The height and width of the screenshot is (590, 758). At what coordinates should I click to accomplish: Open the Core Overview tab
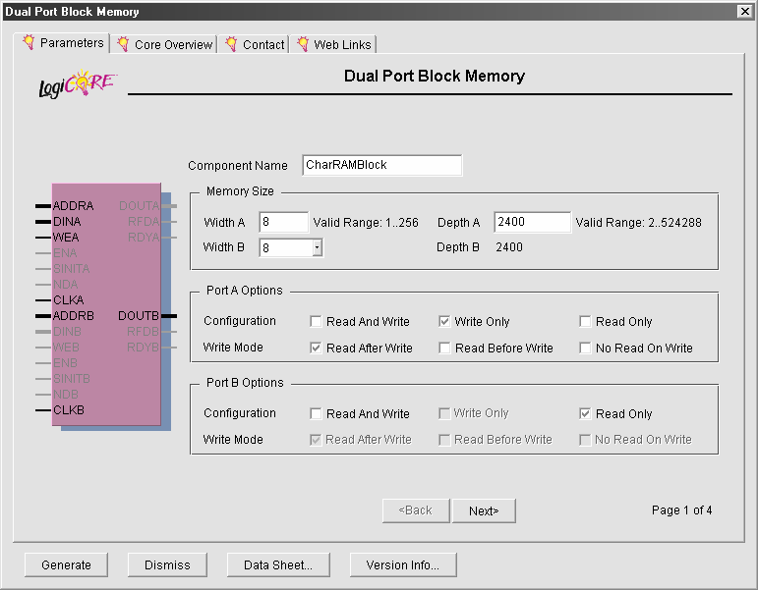pos(164,44)
